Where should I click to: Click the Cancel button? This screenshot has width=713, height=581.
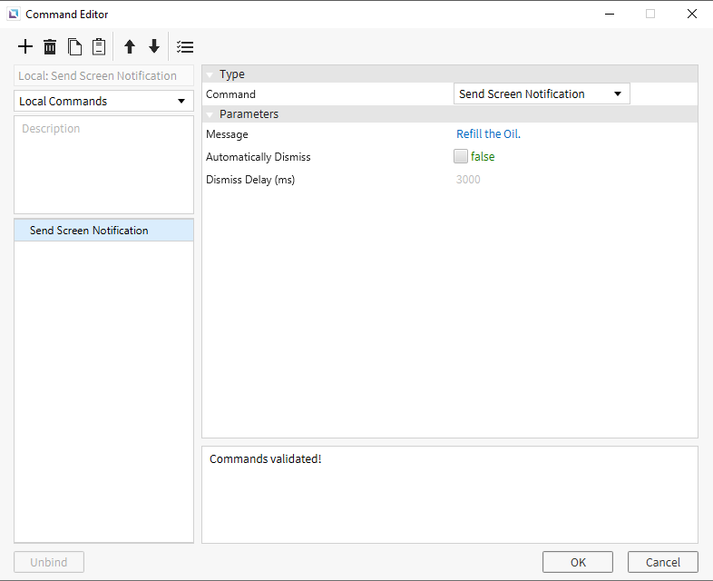pyautogui.click(x=662, y=562)
